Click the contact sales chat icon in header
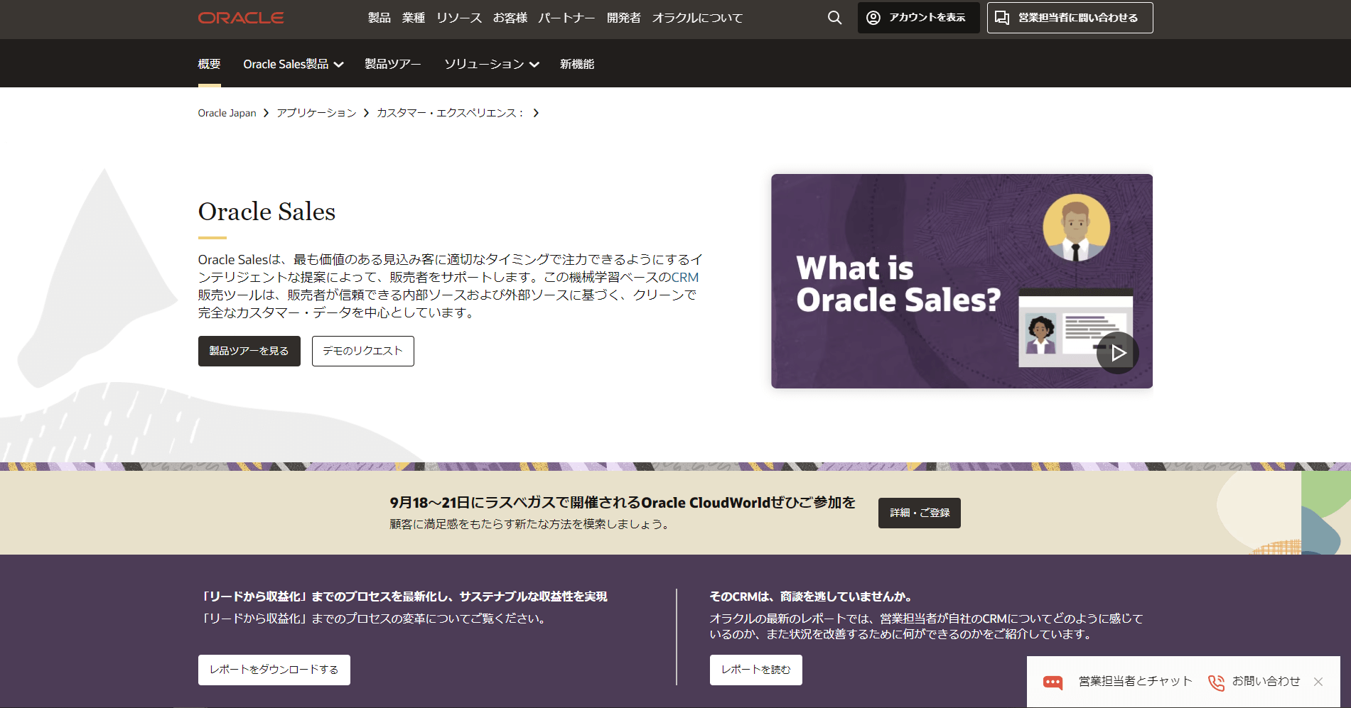The width and height of the screenshot is (1351, 708). coord(1002,18)
